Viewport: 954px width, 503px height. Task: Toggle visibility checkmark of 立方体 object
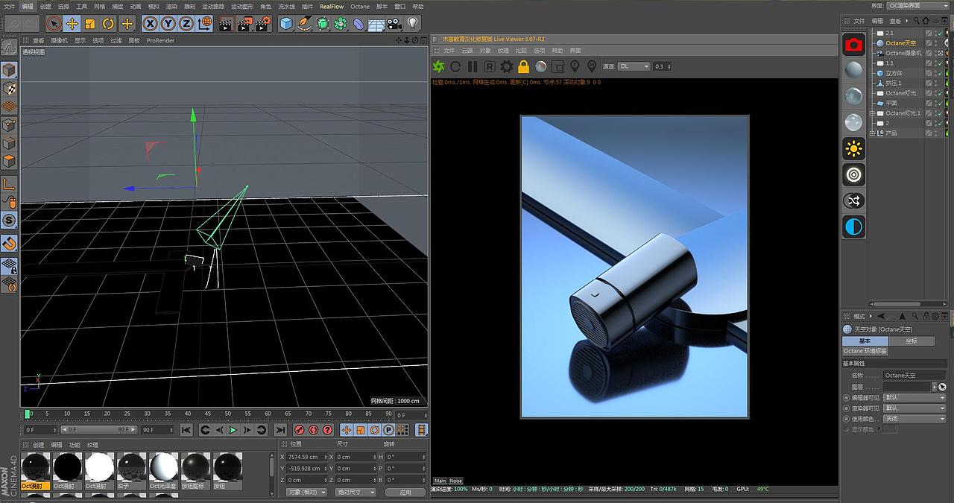coord(938,73)
